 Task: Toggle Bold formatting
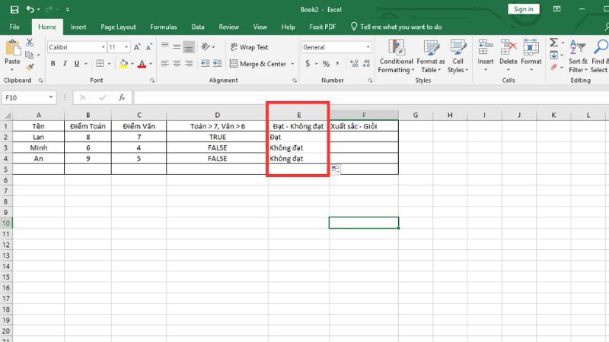(51, 65)
